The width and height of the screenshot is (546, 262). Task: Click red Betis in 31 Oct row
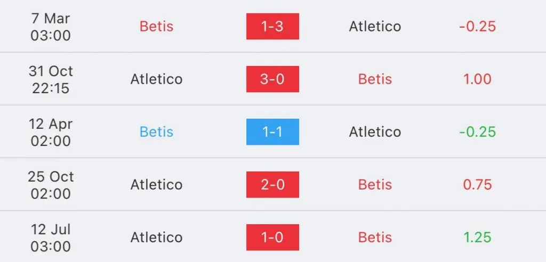[x=375, y=79]
